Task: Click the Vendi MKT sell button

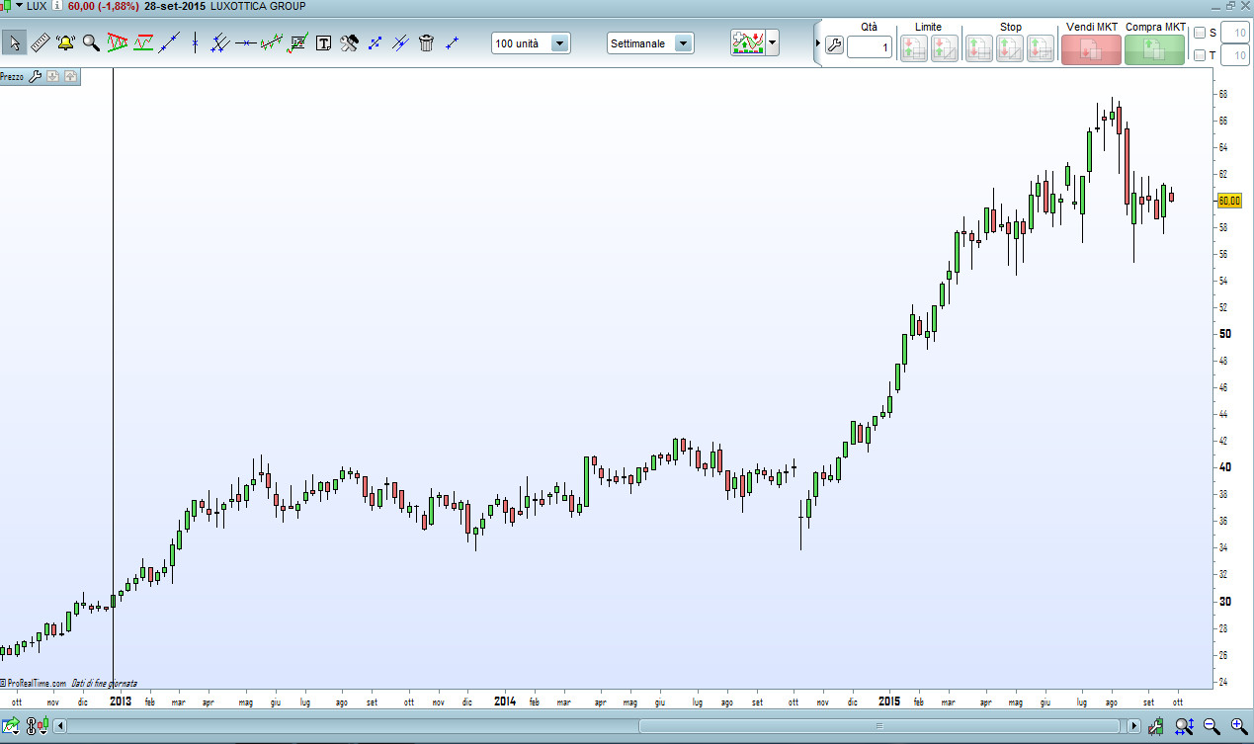Action: 1091,49
